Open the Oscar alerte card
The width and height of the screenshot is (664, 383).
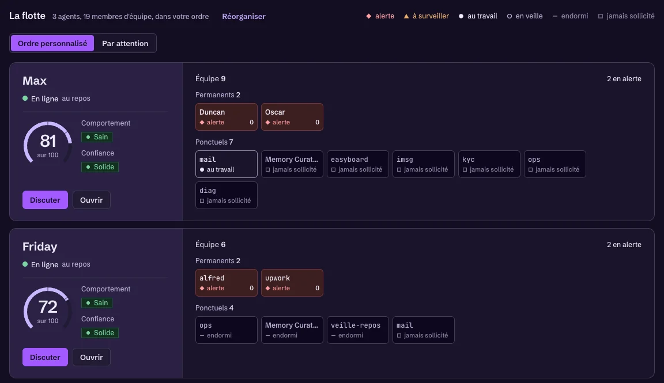click(x=292, y=117)
